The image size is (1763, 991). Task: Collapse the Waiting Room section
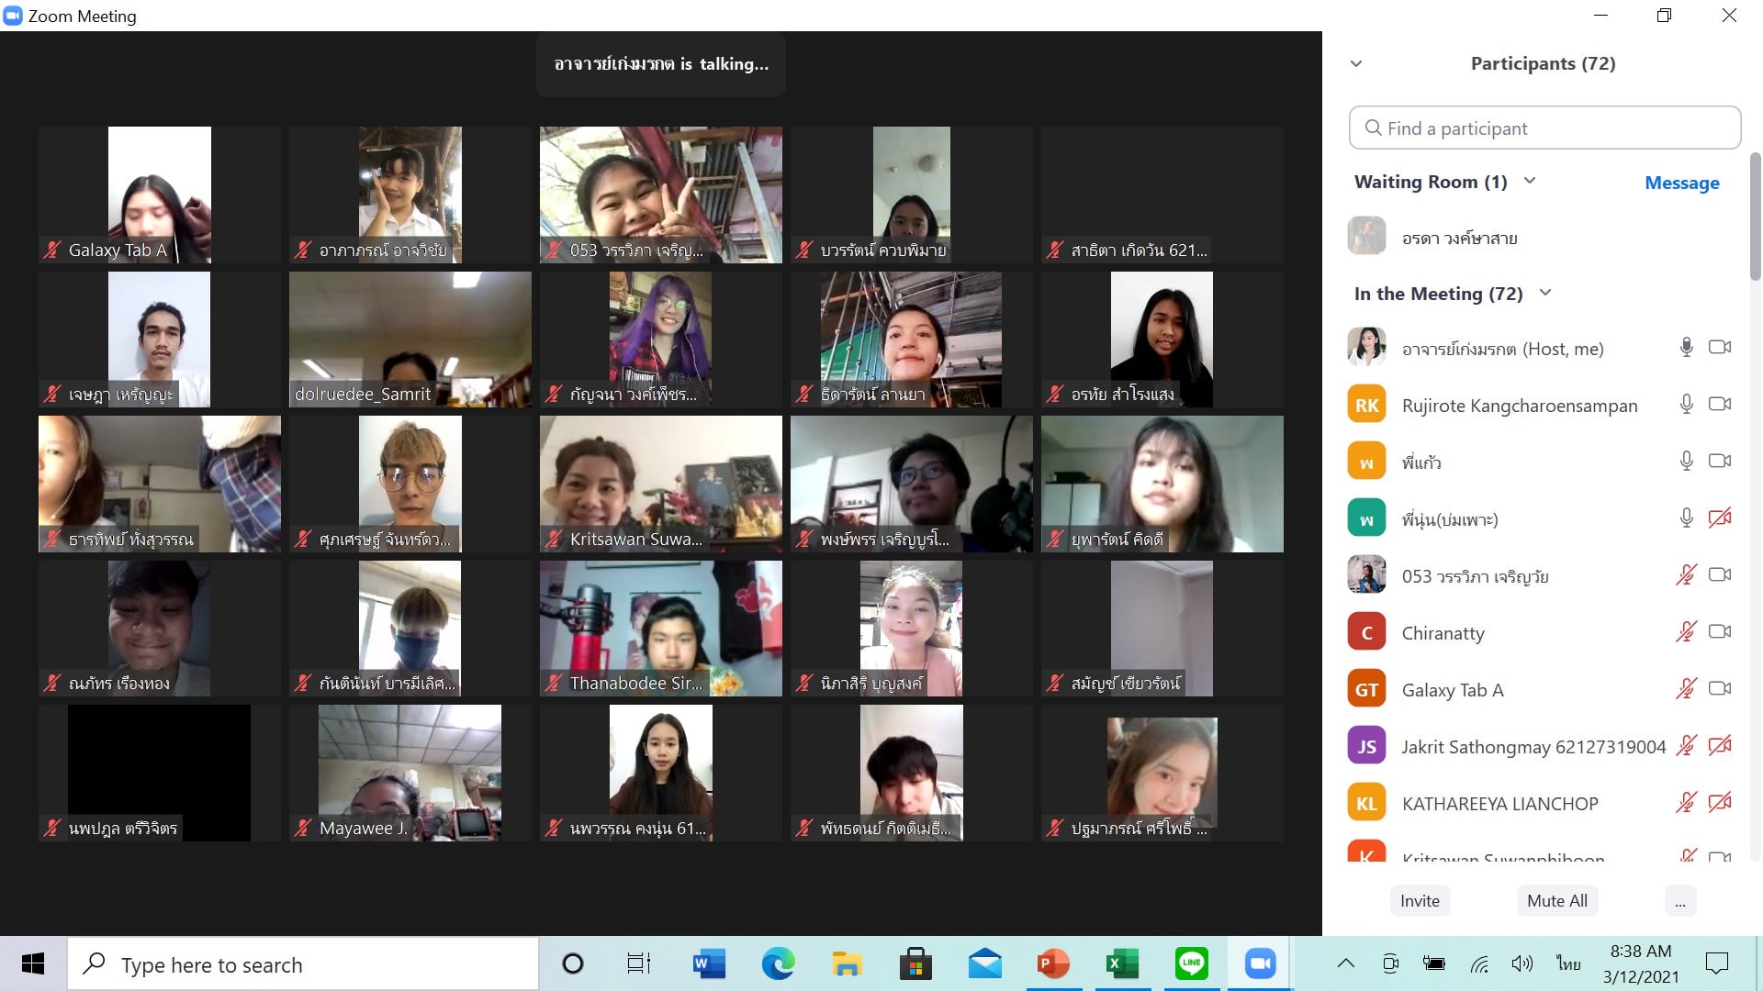click(x=1530, y=181)
